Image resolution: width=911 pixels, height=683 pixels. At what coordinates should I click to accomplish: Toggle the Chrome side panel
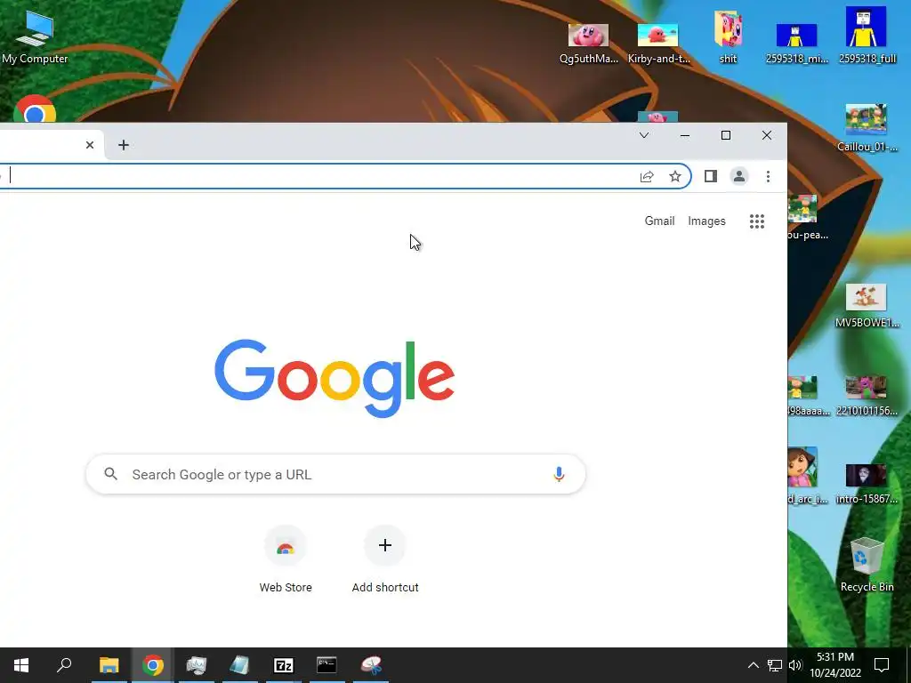711,176
